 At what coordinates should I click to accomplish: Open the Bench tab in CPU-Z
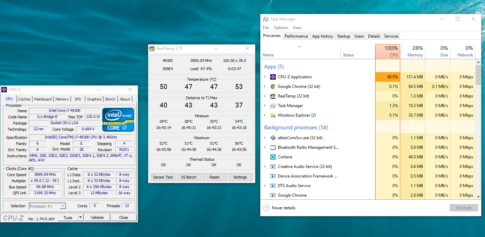click(x=110, y=99)
